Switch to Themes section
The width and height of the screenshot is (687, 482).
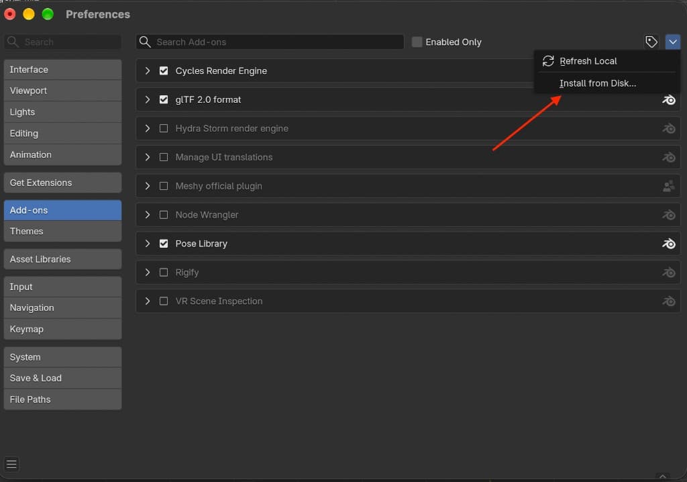[x=62, y=231]
